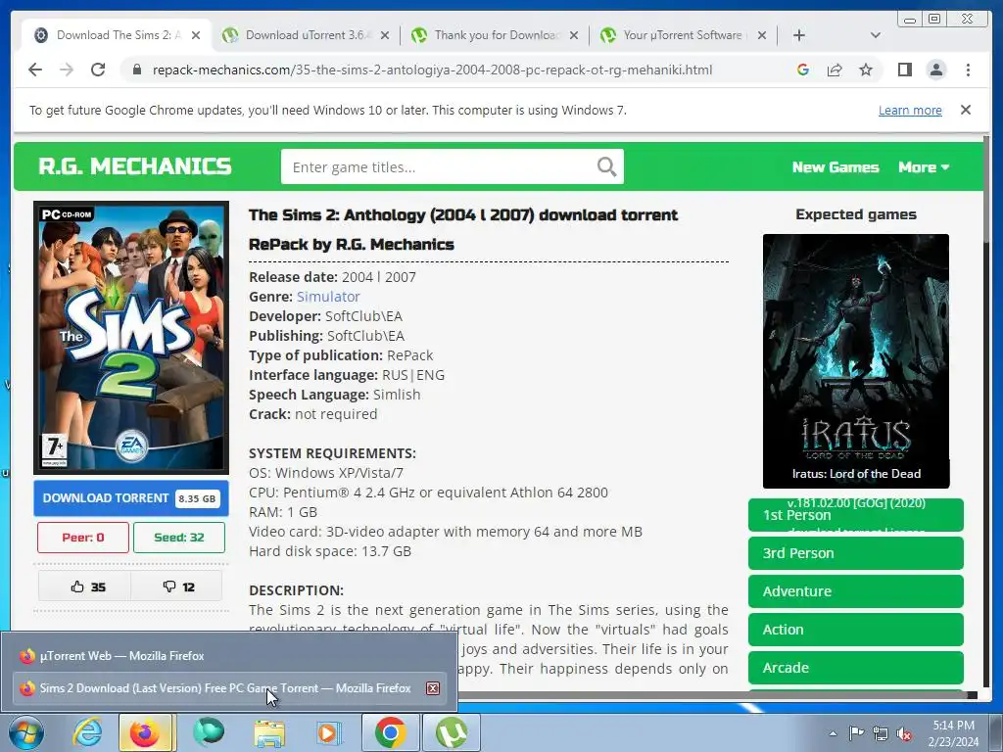Share this page using share icon

(835, 70)
